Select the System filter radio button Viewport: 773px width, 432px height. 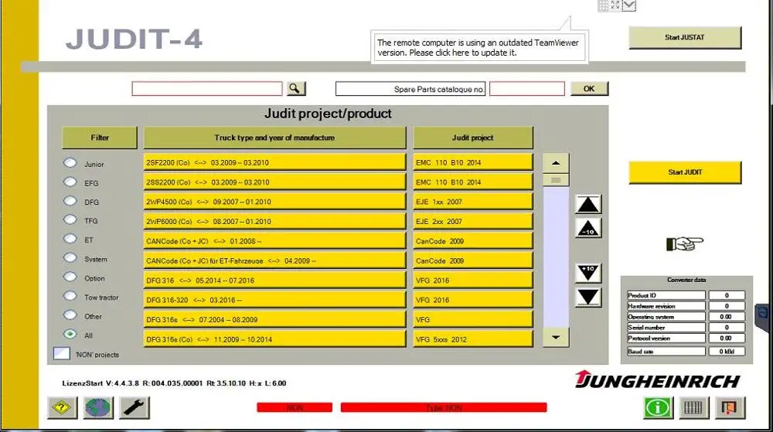pos(70,258)
